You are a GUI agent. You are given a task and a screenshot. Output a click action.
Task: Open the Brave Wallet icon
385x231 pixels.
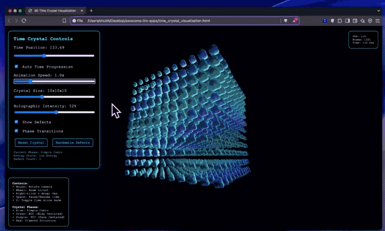click(355, 21)
